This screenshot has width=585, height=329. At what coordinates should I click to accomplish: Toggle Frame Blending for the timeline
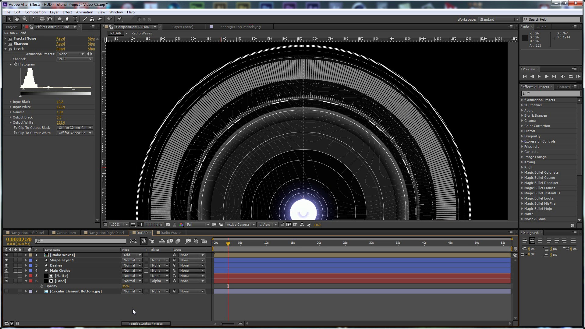[x=170, y=241]
